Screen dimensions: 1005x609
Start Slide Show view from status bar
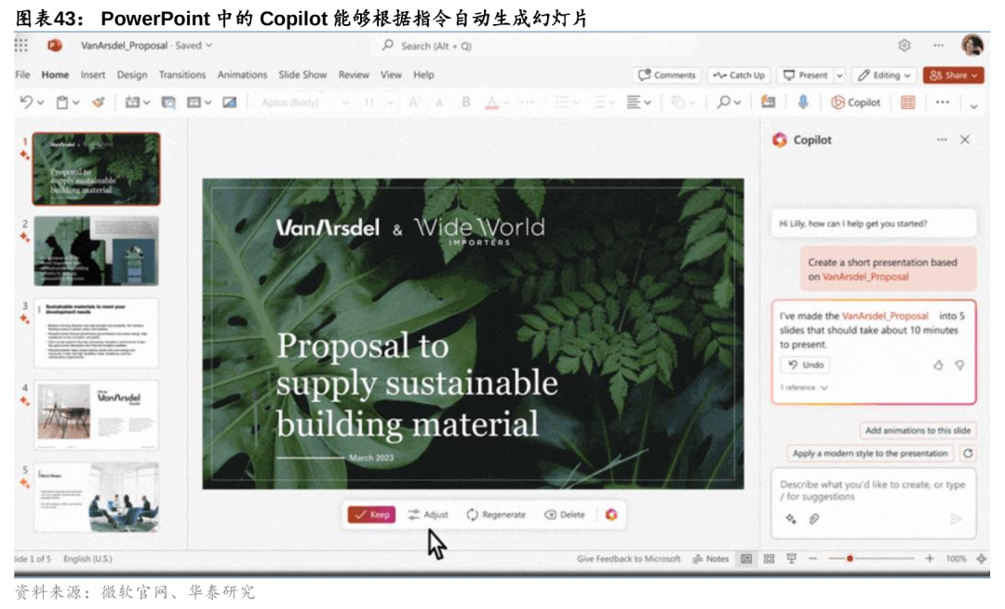(792, 559)
